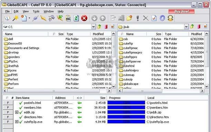Open the Site Manager book icon

7,18
